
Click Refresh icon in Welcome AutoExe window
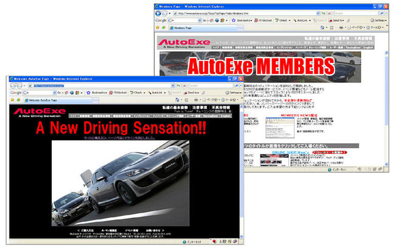[178, 86]
